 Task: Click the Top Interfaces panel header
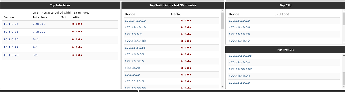[60, 5]
